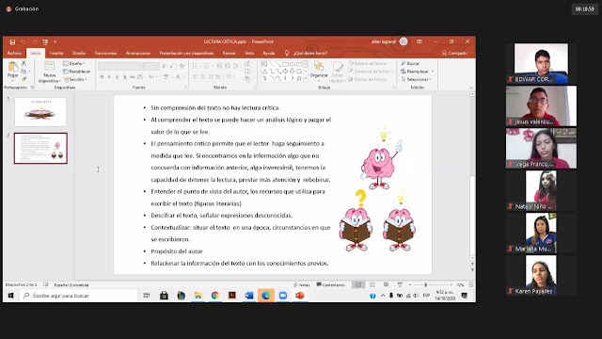Select slide 1 thumbnail in the panel
This screenshot has width=602, height=339.
click(40, 112)
